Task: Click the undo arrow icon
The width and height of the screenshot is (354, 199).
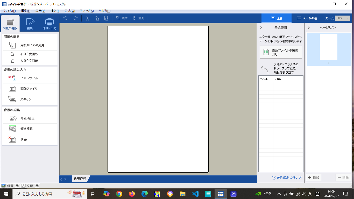Action: pyautogui.click(x=65, y=18)
